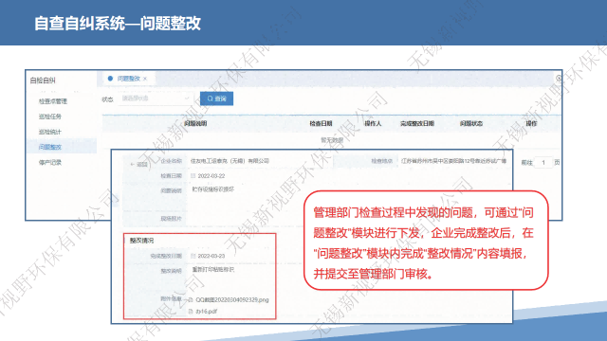Viewport: 607px width, 341px height.
Task: Click the circular icon at tab bar's right end
Action: coord(559,78)
